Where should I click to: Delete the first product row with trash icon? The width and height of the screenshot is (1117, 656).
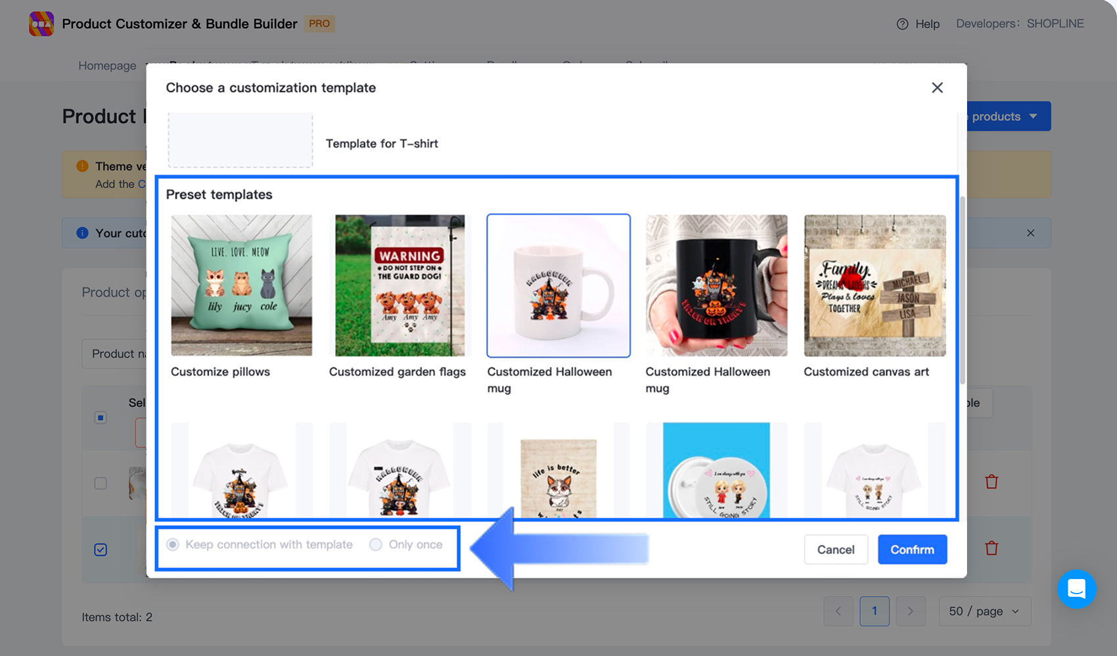tap(992, 482)
